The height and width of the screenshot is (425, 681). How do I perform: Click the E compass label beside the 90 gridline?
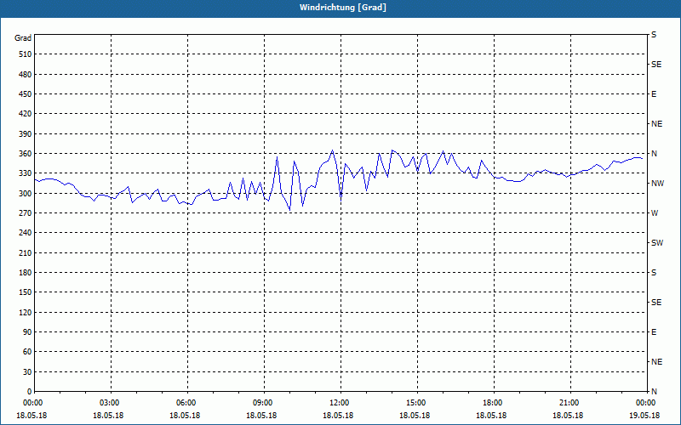[x=654, y=332]
